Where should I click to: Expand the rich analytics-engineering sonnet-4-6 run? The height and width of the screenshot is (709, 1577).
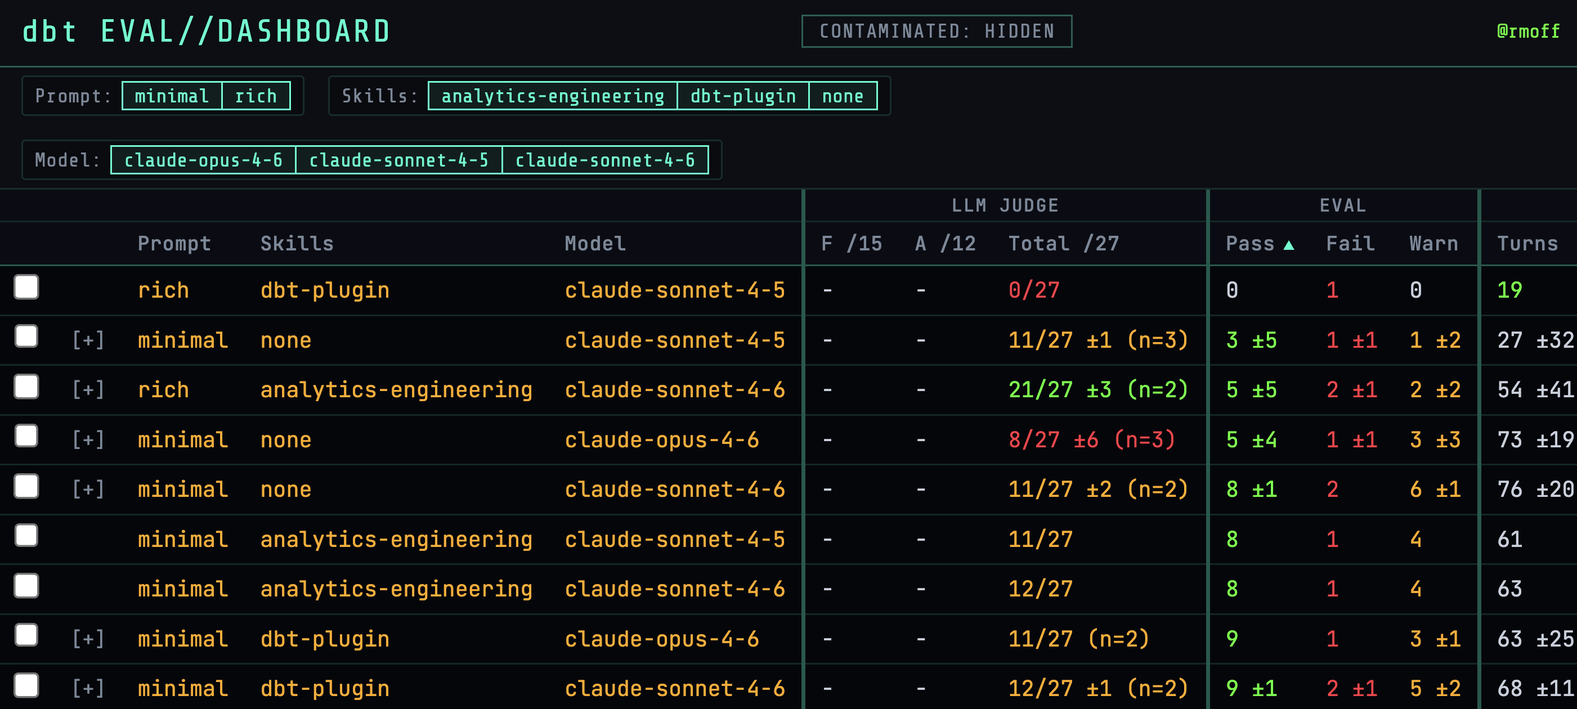click(x=89, y=389)
